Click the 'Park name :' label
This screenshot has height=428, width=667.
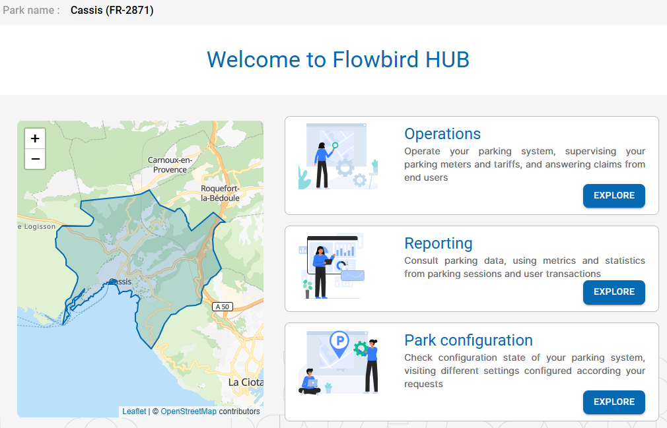pyautogui.click(x=32, y=10)
